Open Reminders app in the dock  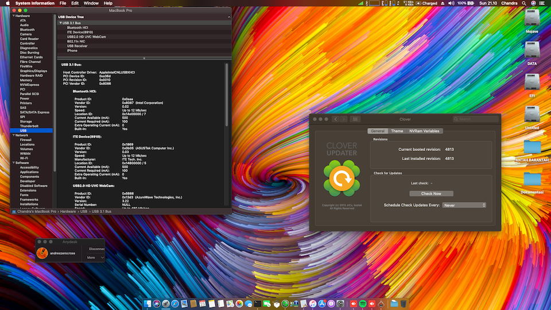[x=220, y=303]
